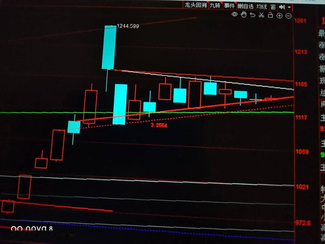
Task: Click the 1165 price axis label
Action: (301, 84)
